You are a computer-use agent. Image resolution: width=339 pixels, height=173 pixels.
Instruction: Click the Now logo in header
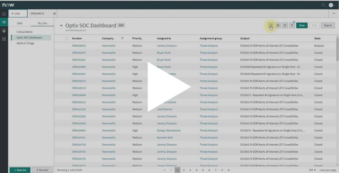pos(8,5)
